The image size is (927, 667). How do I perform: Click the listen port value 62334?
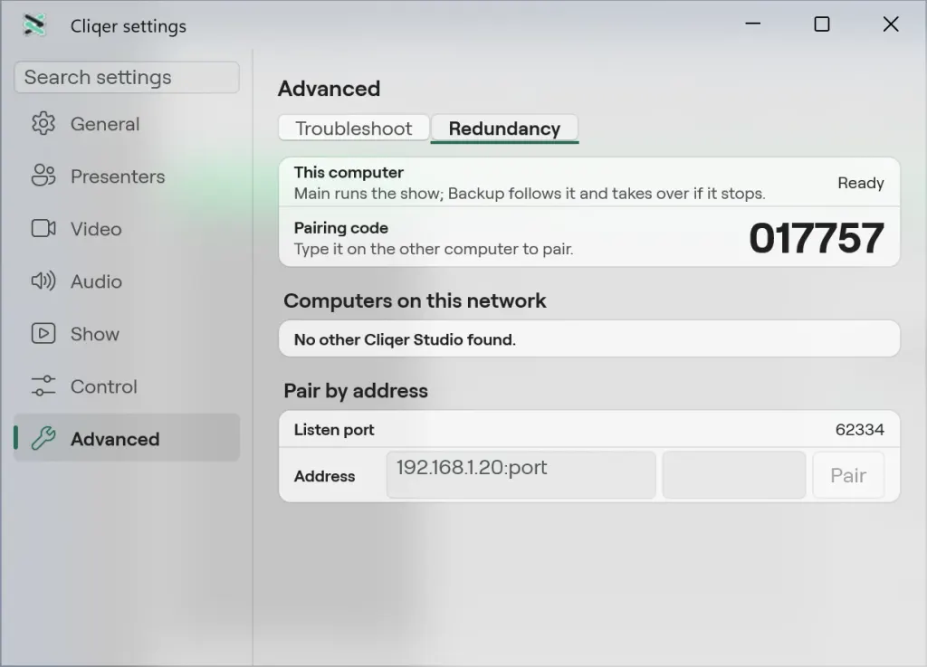[860, 430]
